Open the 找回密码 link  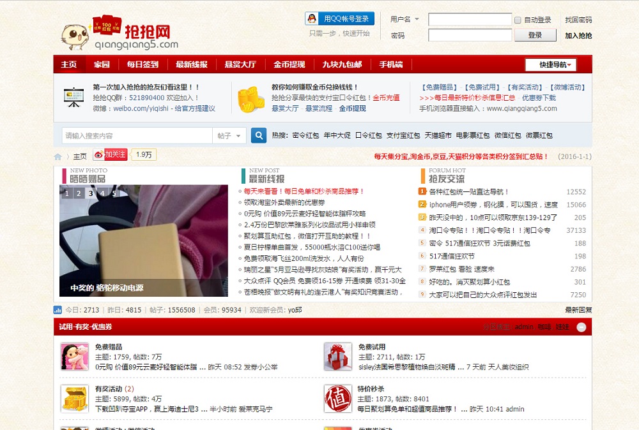click(x=578, y=20)
